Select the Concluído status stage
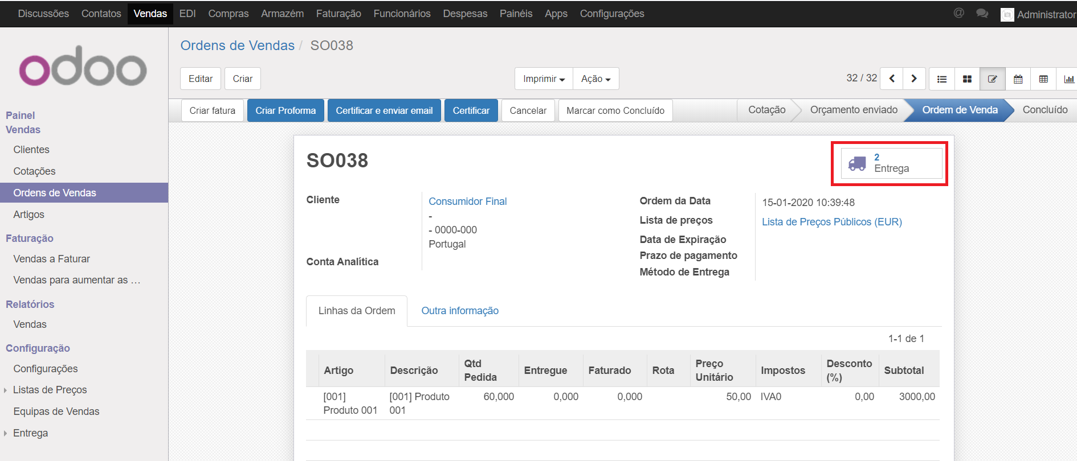 point(1045,110)
